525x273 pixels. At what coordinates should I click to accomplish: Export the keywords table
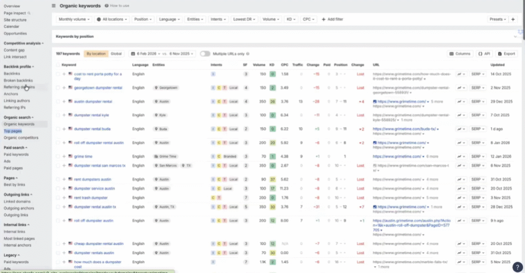506,53
